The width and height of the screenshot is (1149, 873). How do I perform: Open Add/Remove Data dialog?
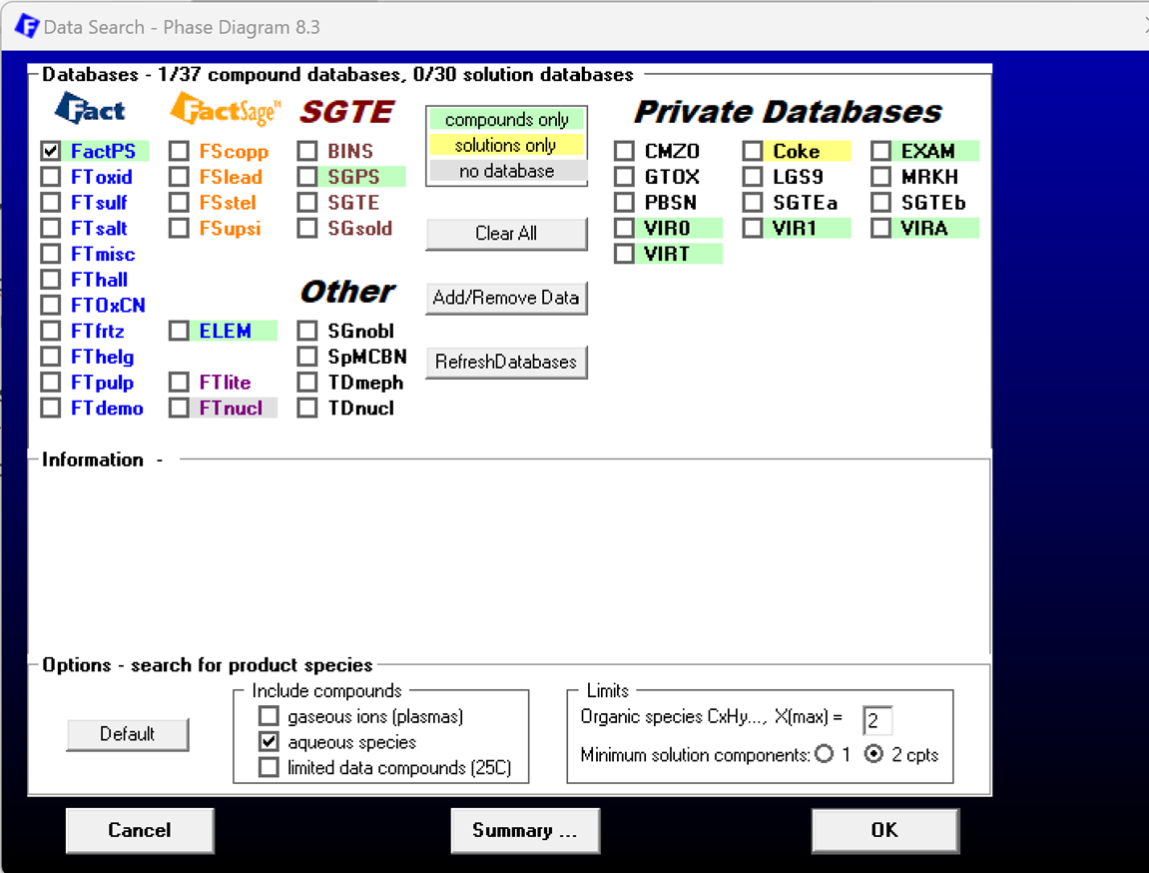[x=506, y=298]
